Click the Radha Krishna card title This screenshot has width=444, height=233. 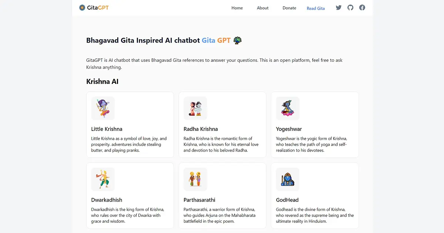(201, 129)
